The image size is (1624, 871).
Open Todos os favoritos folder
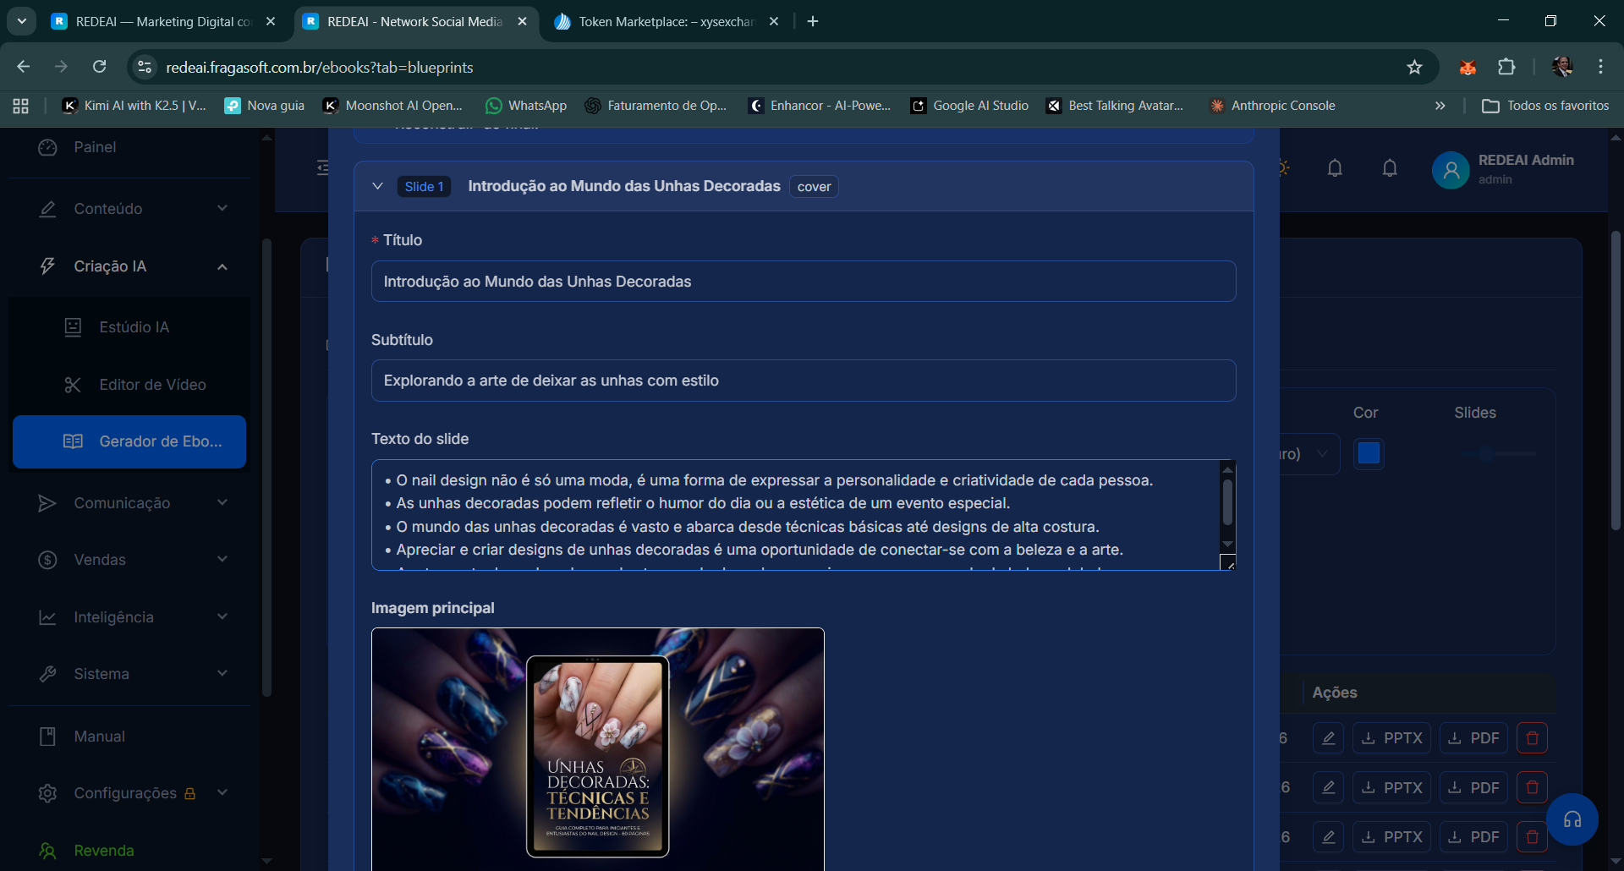coord(1546,106)
